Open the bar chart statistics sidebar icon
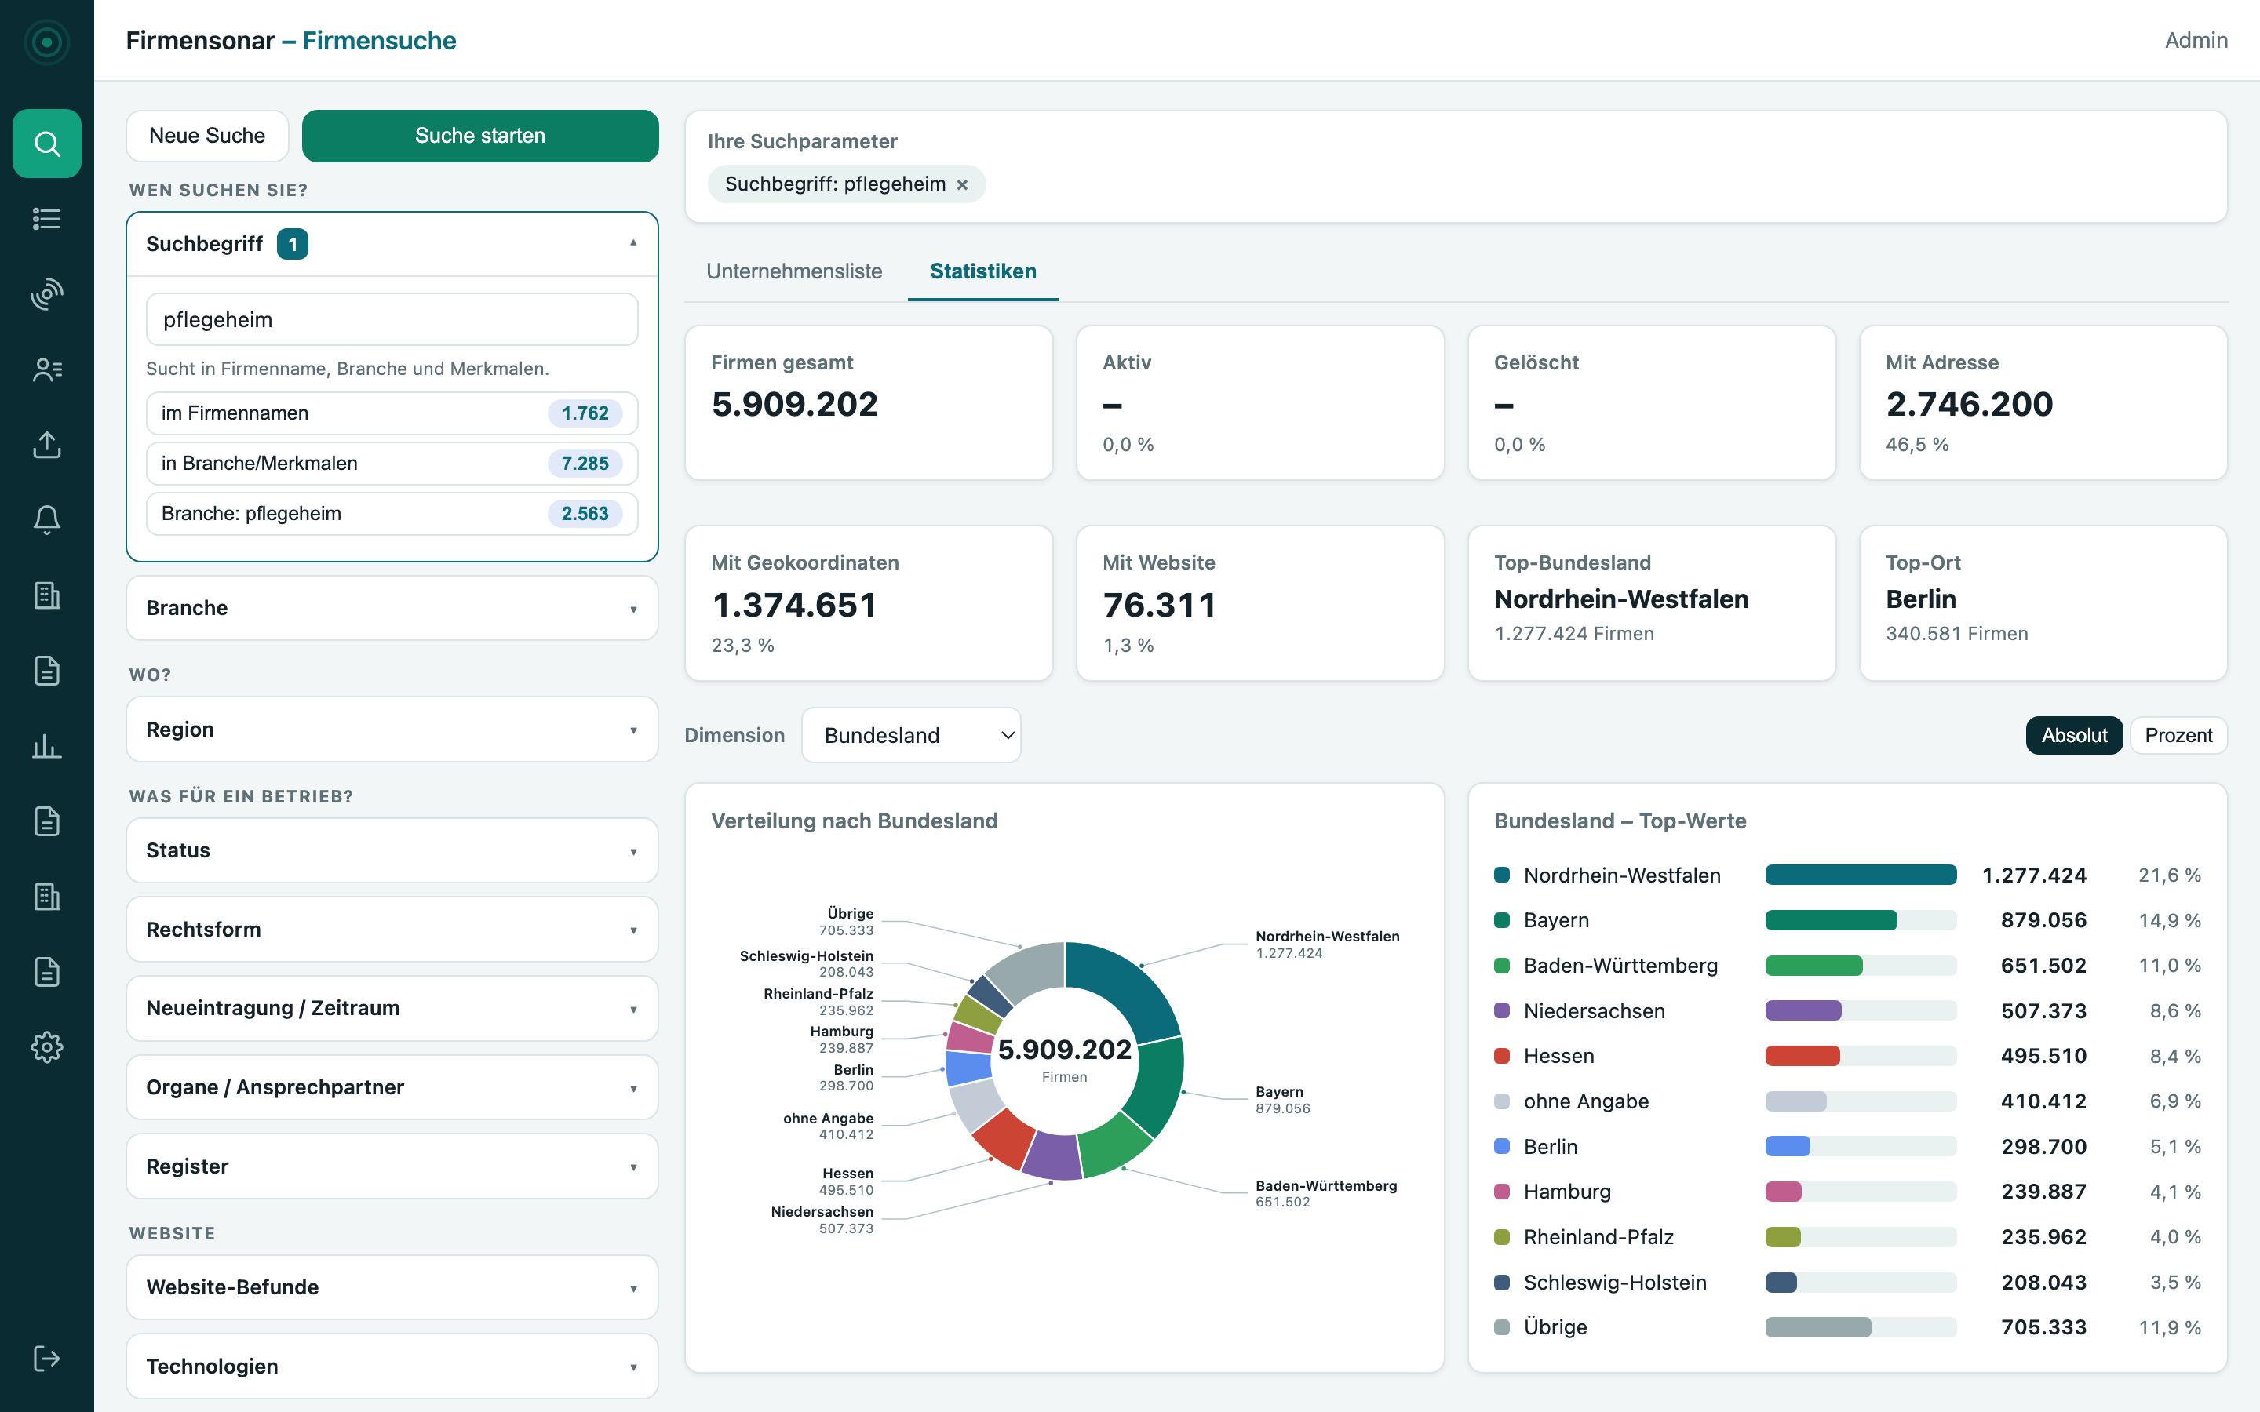 pyautogui.click(x=47, y=746)
